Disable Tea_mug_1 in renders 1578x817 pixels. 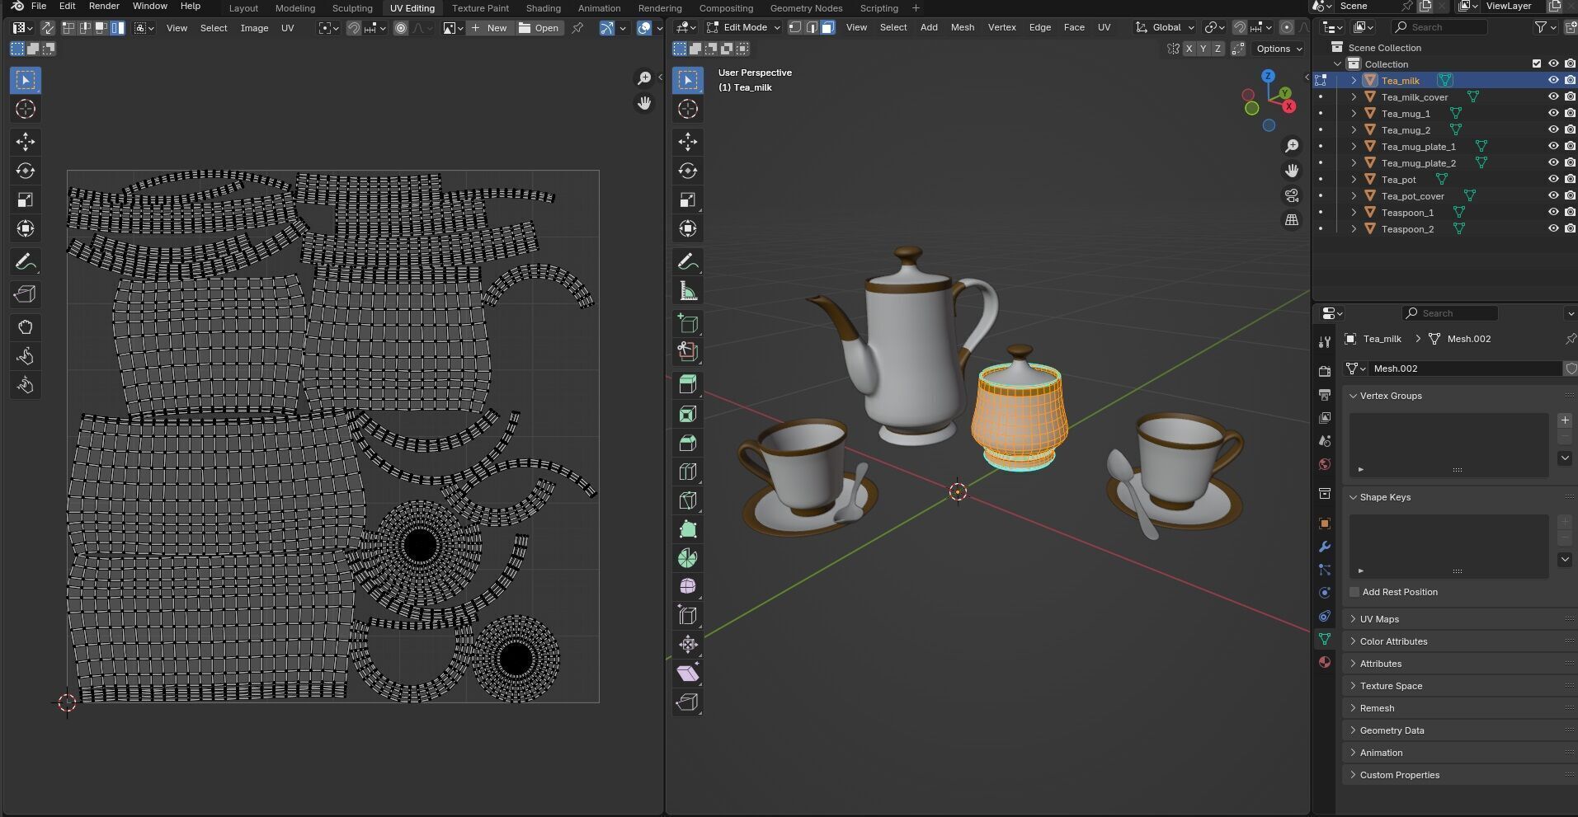coord(1570,114)
